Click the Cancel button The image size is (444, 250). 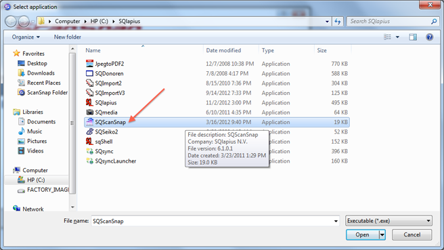point(412,234)
